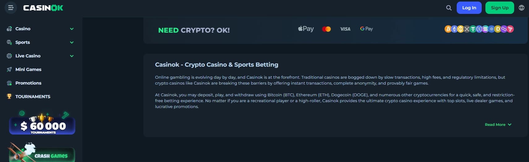Expand the Casino sidebar section
This screenshot has width=529, height=162.
tap(72, 29)
